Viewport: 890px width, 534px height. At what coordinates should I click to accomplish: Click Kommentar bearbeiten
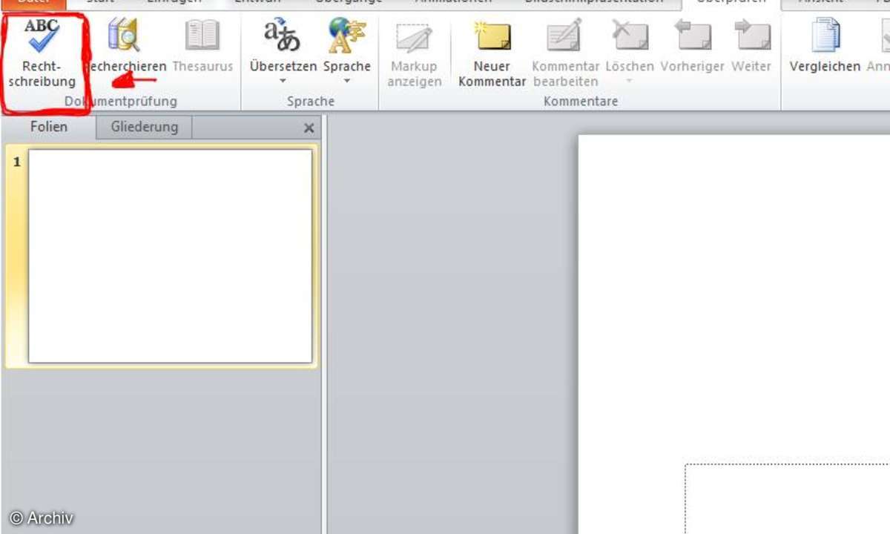tap(565, 52)
